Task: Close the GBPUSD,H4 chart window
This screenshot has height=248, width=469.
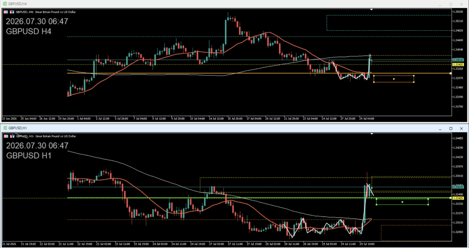Action: click(462, 4)
